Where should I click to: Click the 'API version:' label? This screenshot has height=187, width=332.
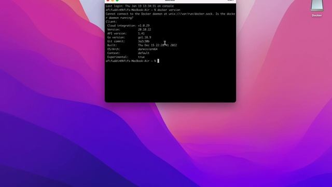[117, 33]
